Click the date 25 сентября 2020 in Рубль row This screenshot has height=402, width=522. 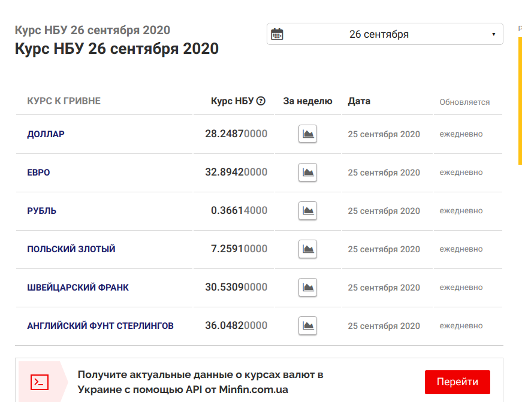(x=384, y=211)
